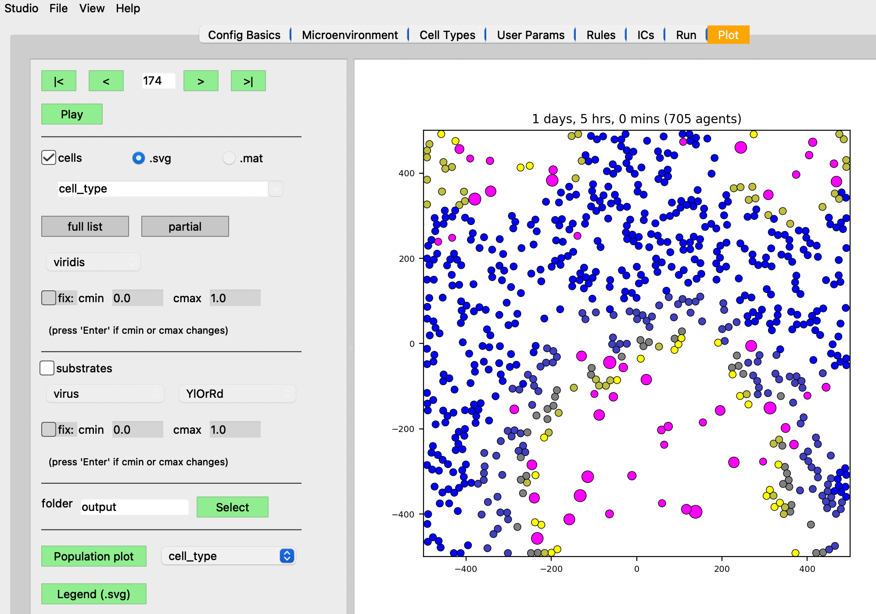Advance one frame with > button

(x=201, y=81)
